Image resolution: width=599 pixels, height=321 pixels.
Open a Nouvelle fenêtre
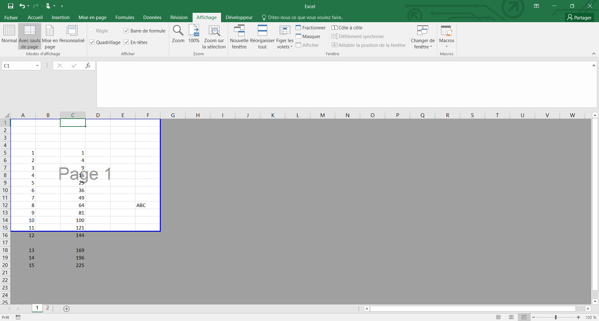(239, 37)
